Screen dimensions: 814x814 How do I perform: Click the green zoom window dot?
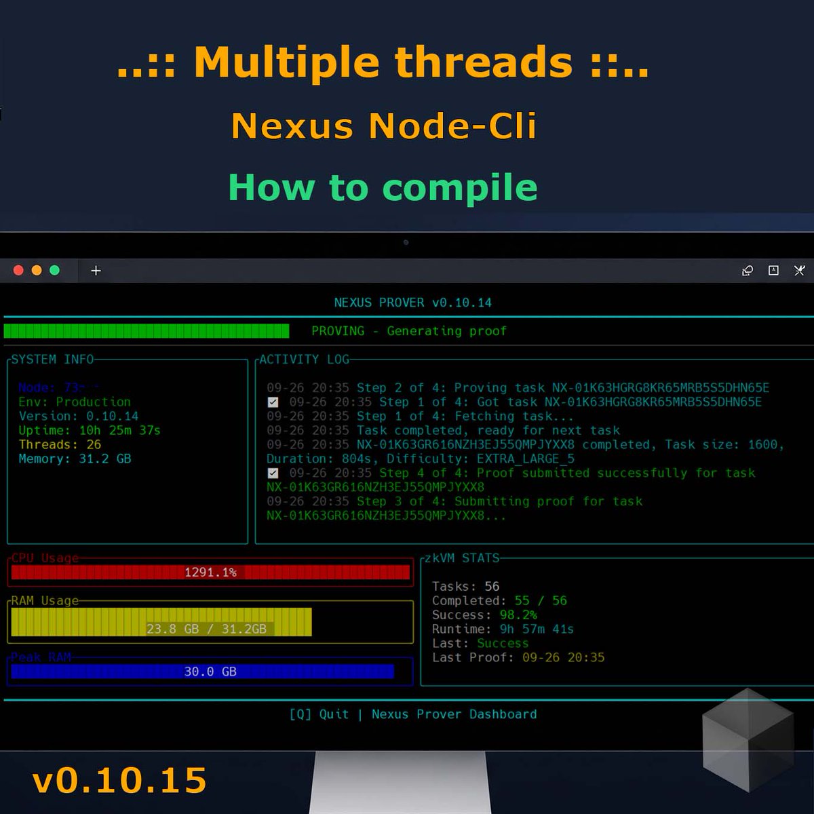(x=55, y=271)
